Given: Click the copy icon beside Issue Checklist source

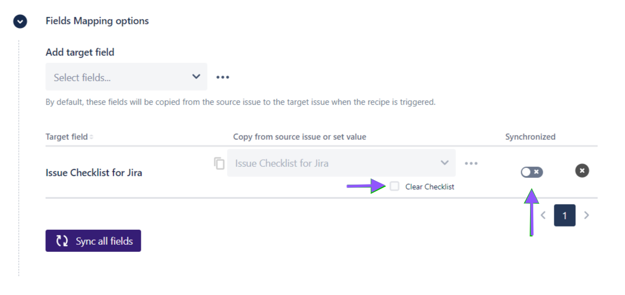Looking at the screenshot, I should (219, 164).
